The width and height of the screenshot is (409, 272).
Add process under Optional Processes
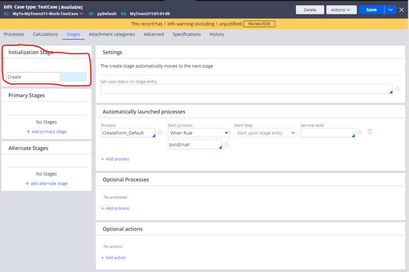(x=115, y=208)
